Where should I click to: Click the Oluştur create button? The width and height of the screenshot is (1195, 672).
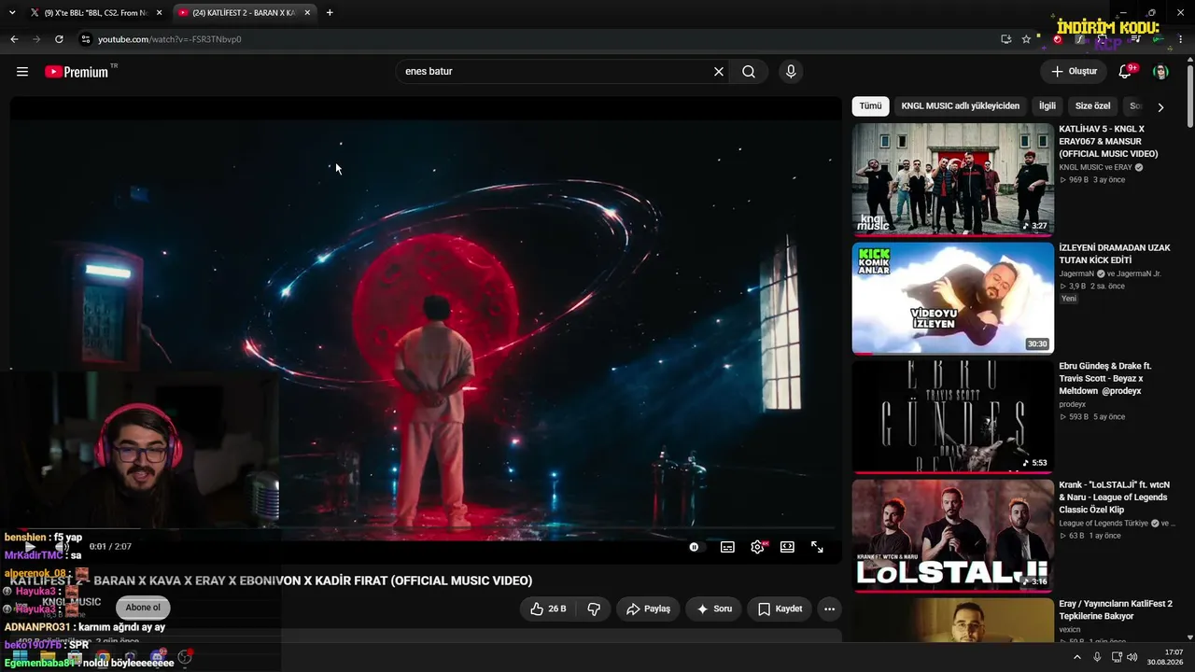1074,72
